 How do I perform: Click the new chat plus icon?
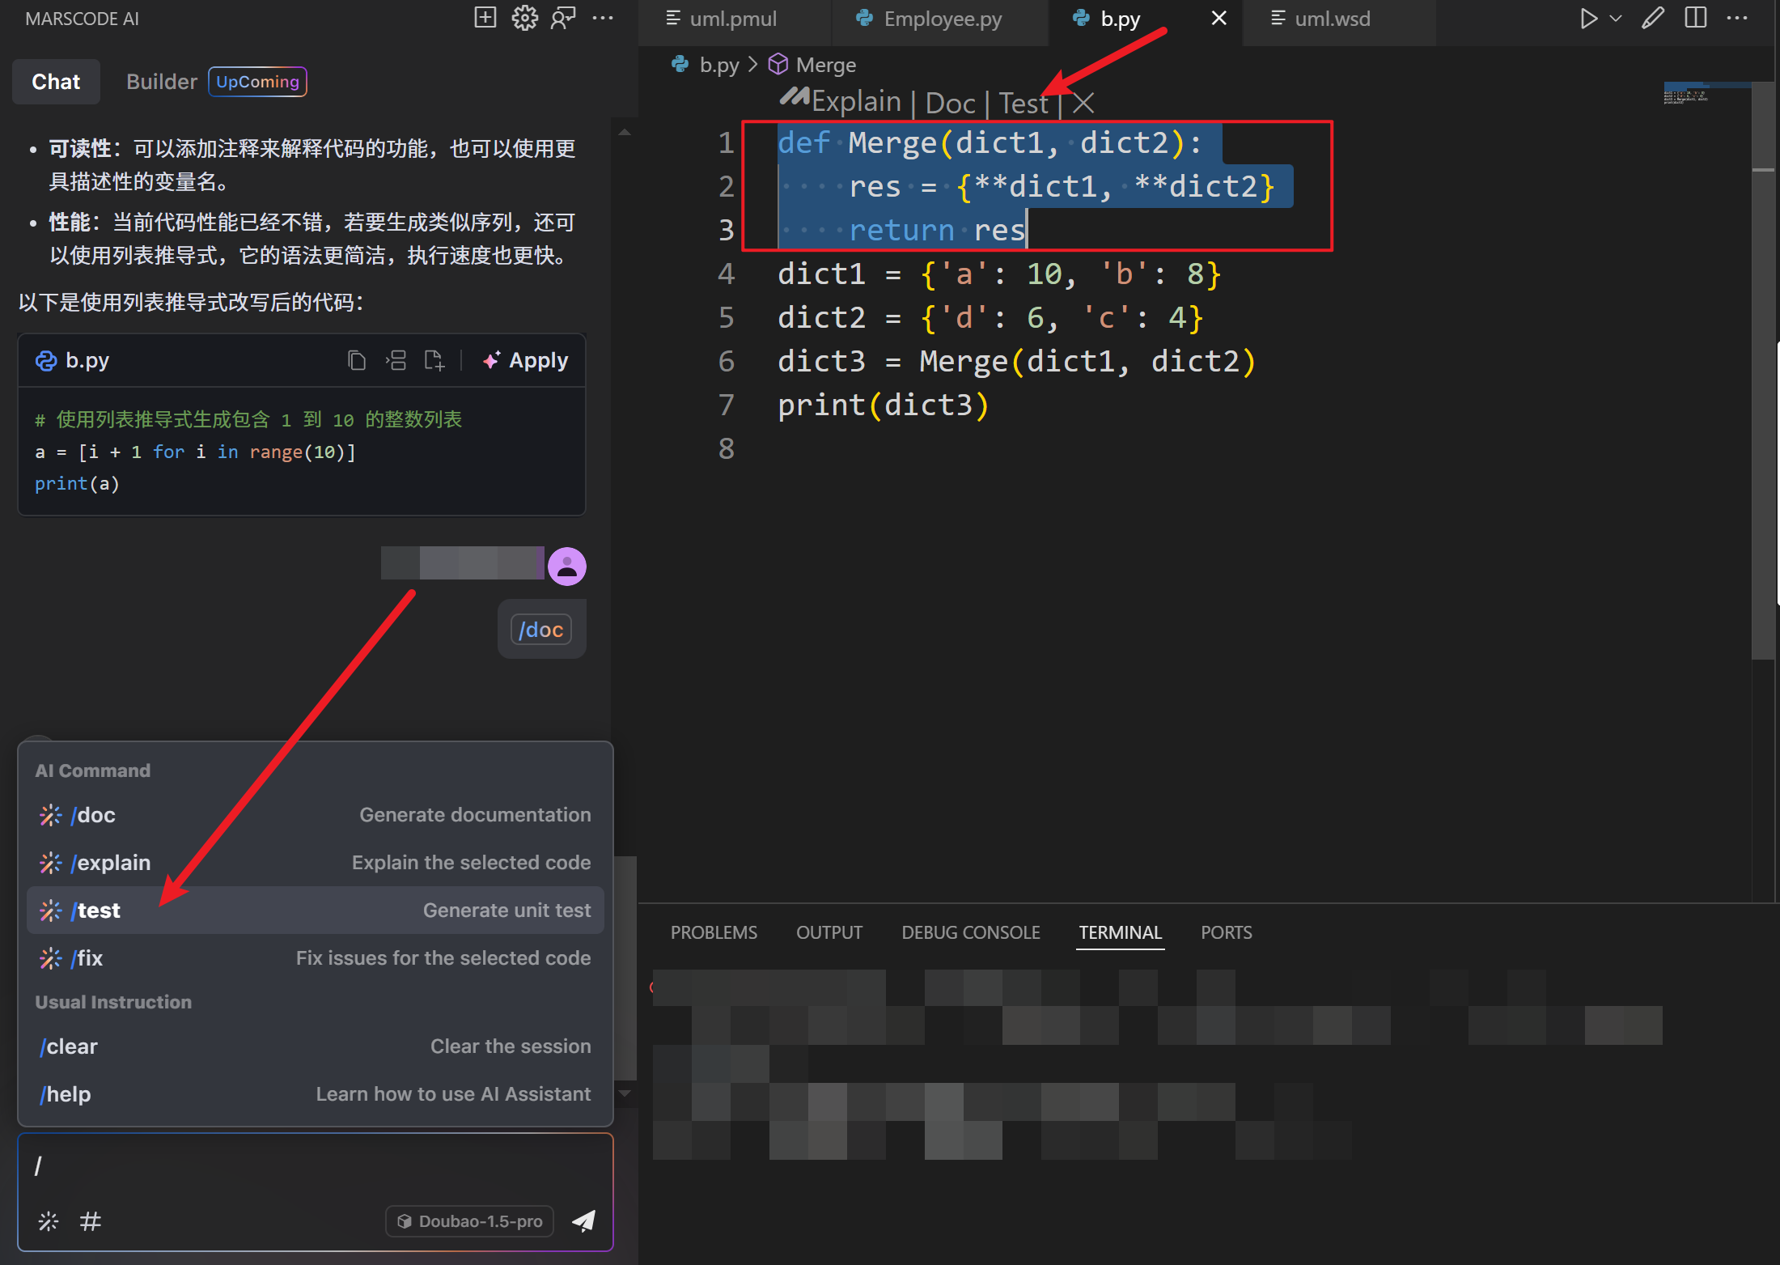click(485, 17)
